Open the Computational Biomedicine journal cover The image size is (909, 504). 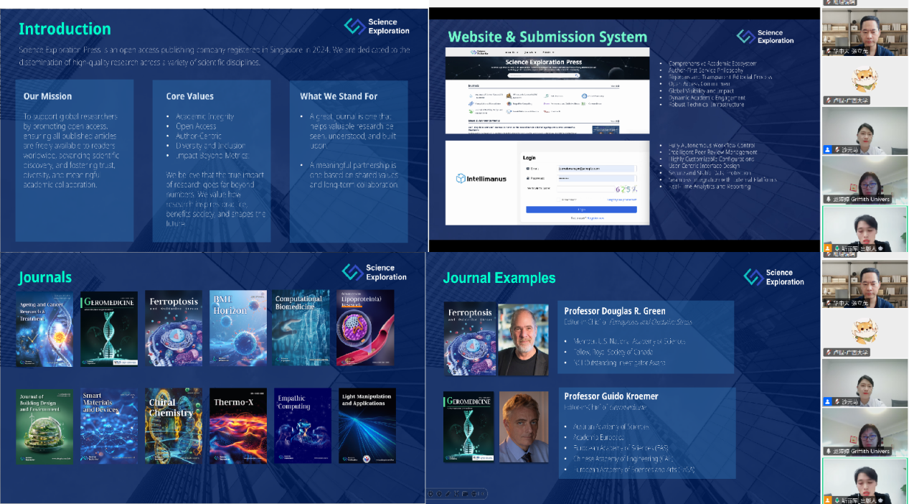click(x=302, y=328)
